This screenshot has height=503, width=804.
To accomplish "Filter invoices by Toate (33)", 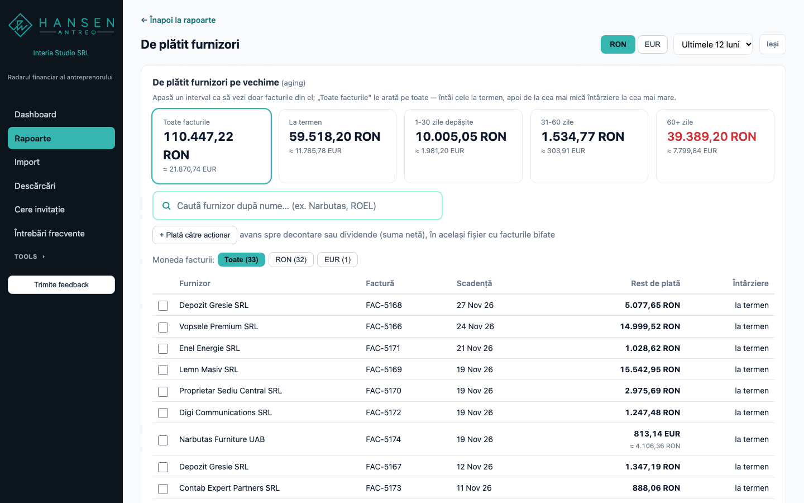I will pos(241,259).
